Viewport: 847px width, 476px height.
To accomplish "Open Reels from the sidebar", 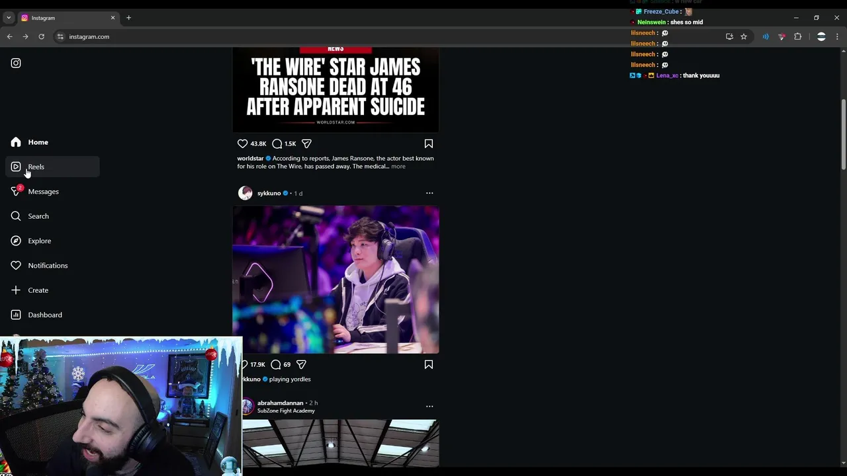I will tap(53, 167).
